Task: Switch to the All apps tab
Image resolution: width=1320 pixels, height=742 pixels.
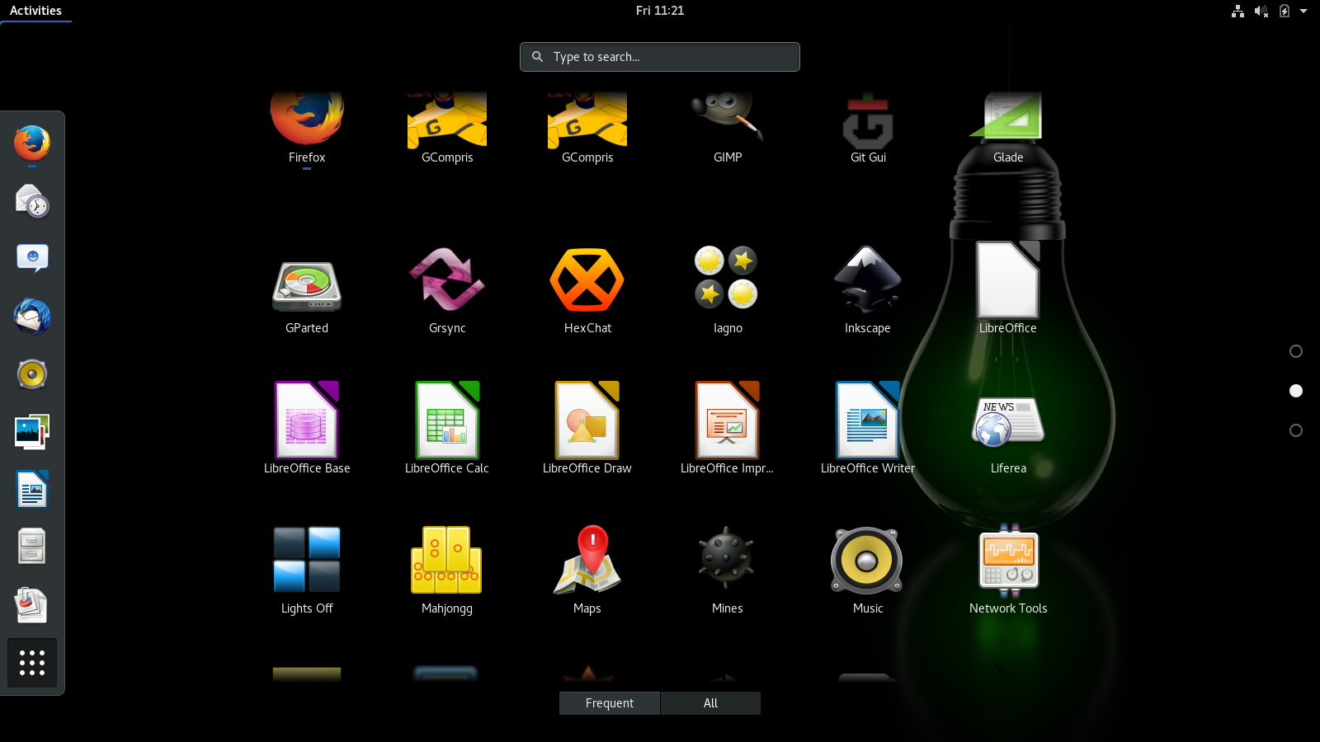Action: tap(710, 703)
